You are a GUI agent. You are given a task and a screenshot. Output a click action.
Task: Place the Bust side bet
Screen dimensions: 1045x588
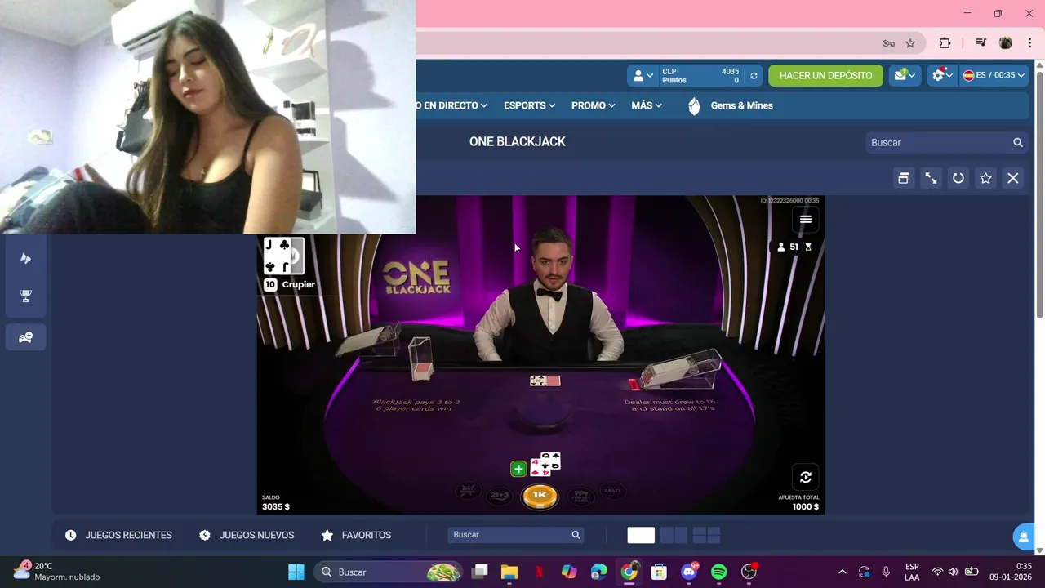pyautogui.click(x=468, y=490)
